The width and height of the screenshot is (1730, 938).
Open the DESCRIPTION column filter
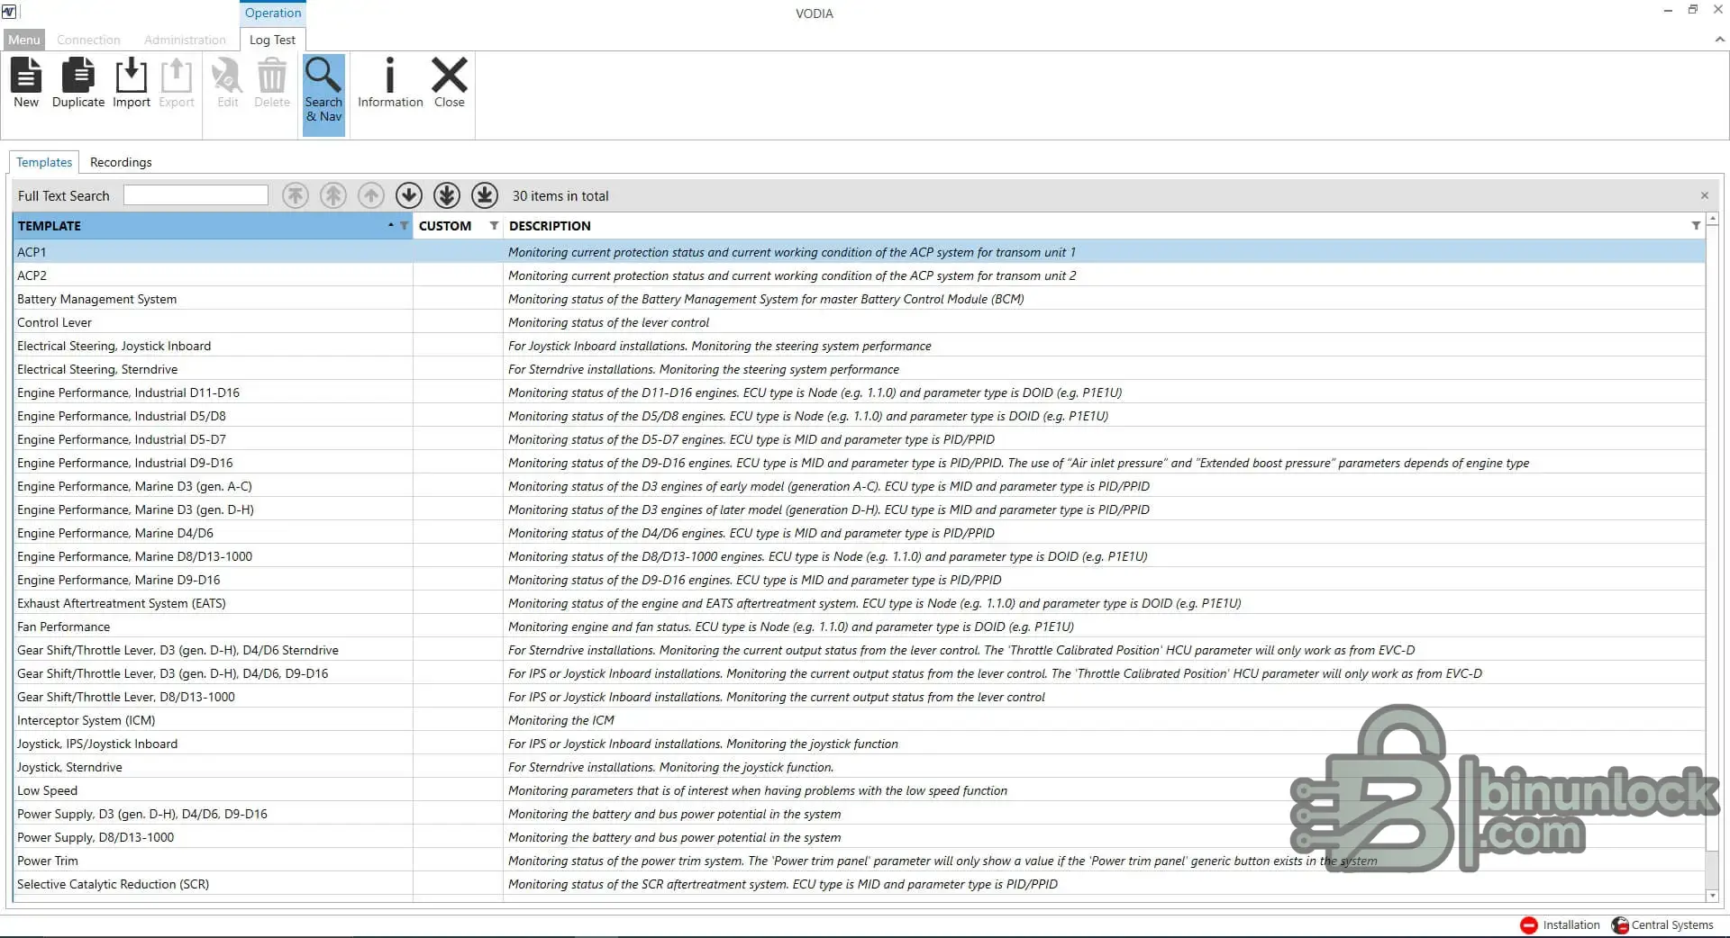click(x=1696, y=226)
